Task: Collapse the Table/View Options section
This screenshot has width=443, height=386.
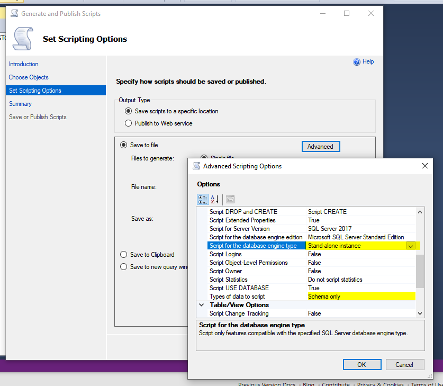Action: pyautogui.click(x=202, y=305)
